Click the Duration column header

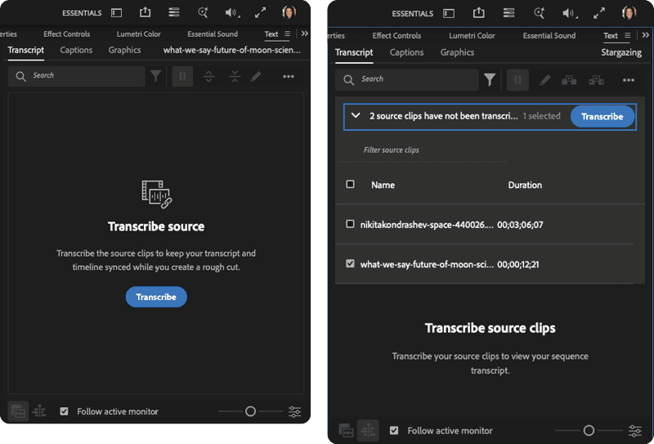[x=525, y=185]
